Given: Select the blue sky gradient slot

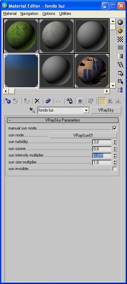Looking at the screenshot, I should coord(21,71).
